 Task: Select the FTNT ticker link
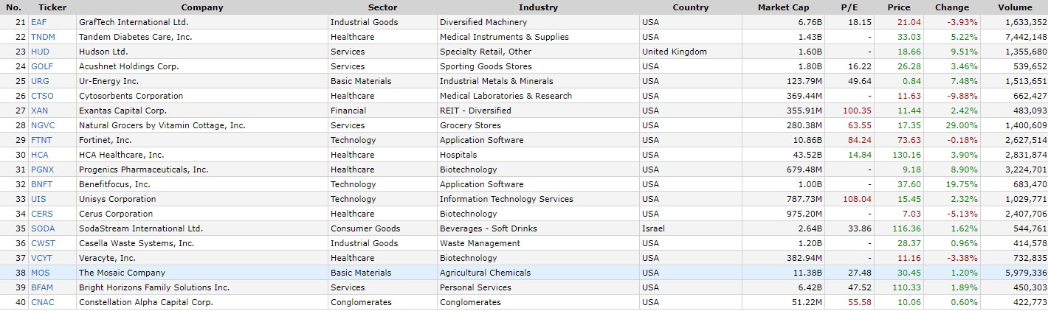tap(42, 140)
